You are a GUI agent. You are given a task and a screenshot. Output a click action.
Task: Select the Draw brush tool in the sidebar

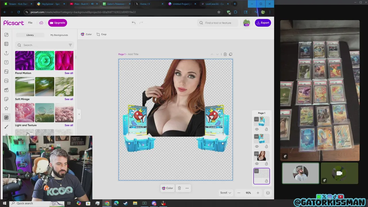click(6, 127)
